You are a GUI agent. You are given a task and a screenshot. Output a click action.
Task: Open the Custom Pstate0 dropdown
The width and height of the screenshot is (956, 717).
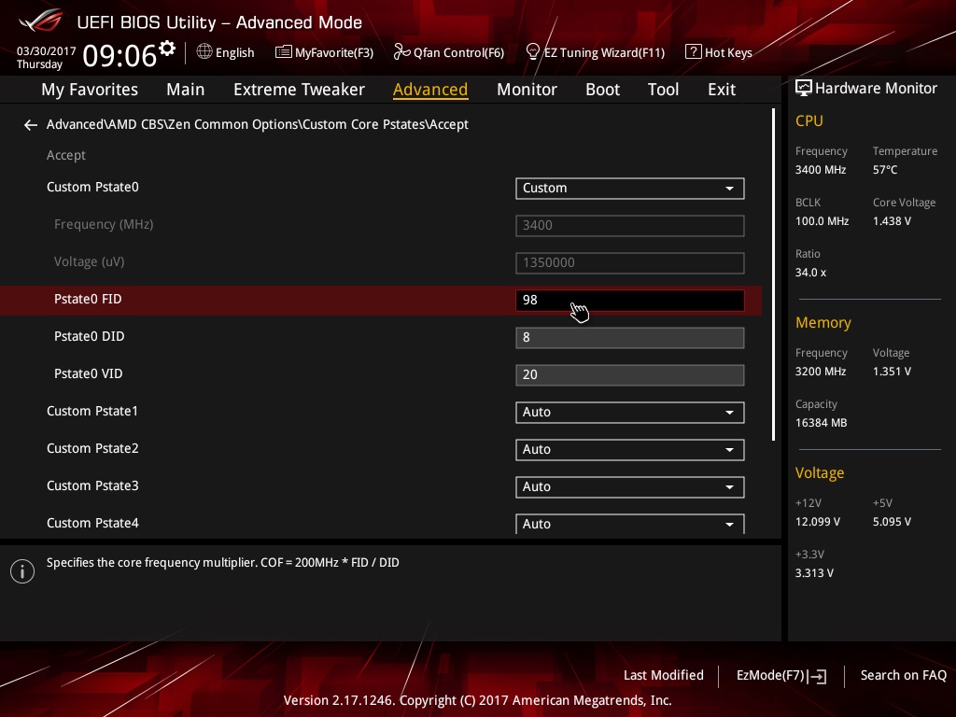(x=630, y=189)
